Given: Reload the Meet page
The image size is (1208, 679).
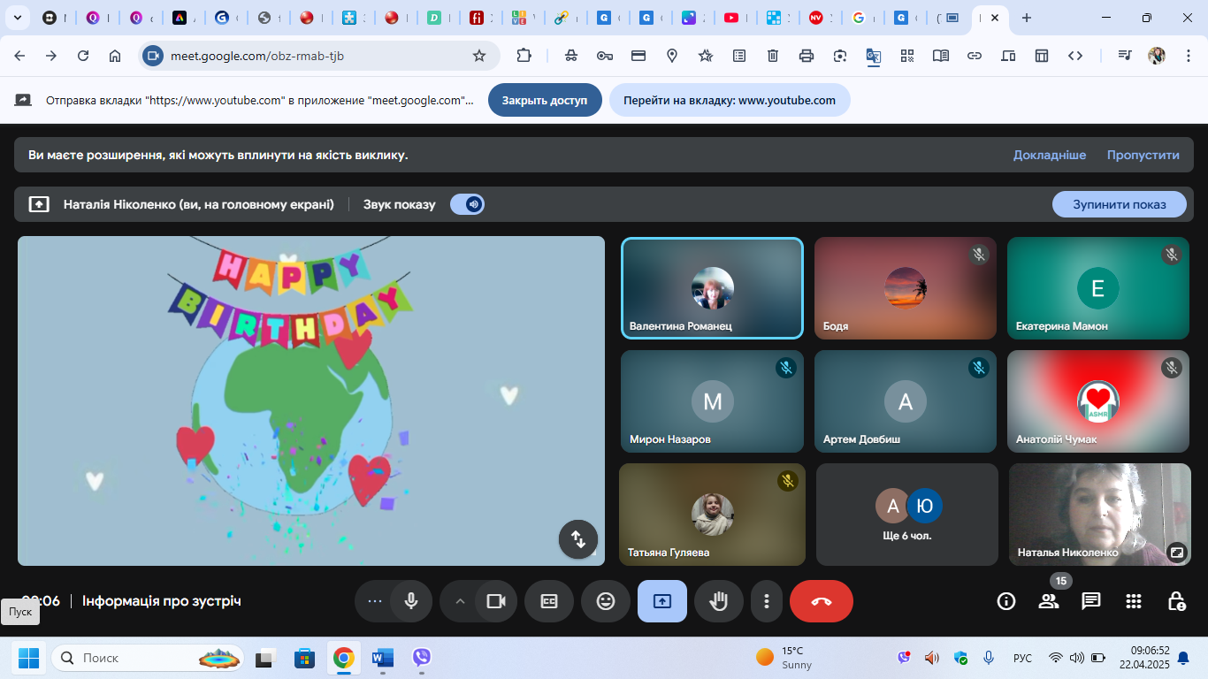Looking at the screenshot, I should click(x=83, y=56).
